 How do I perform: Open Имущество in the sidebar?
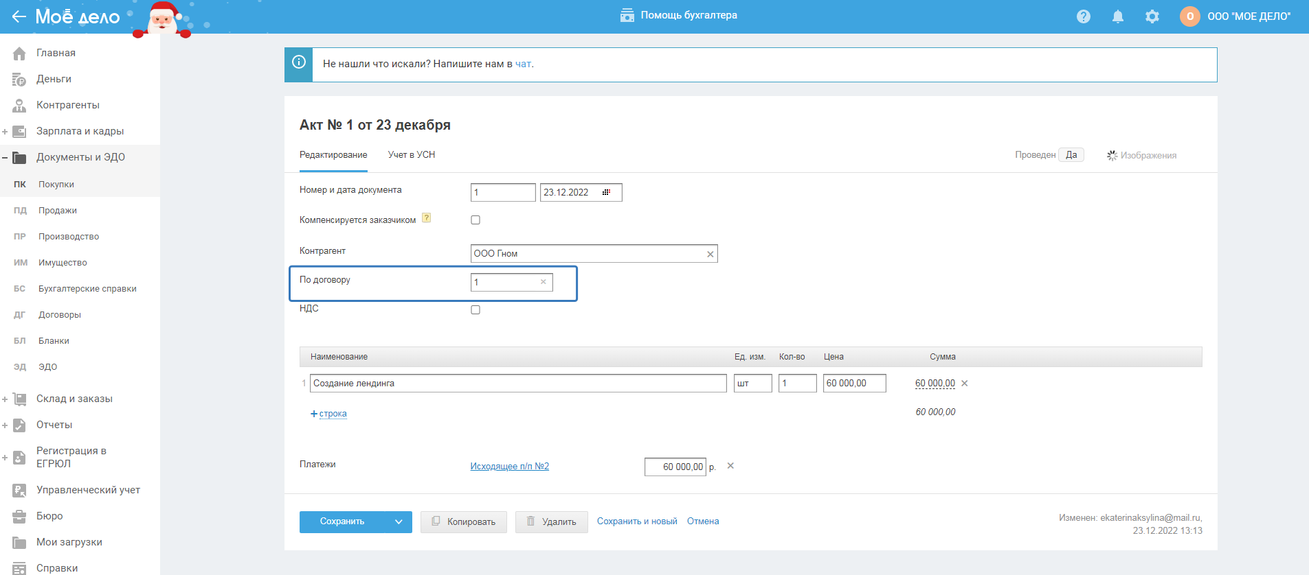click(x=63, y=263)
